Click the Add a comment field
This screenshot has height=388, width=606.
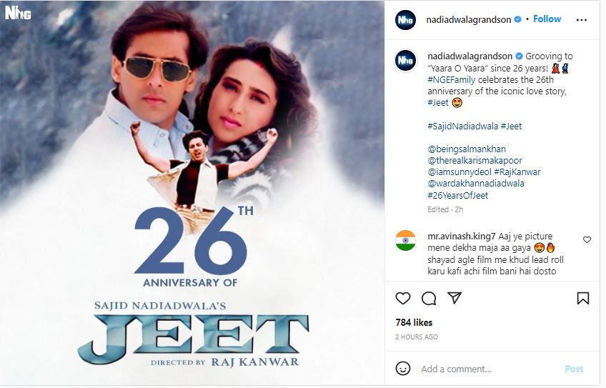[x=487, y=369]
